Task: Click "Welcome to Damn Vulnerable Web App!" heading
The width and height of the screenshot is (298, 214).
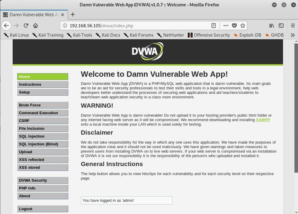Action: [x=154, y=74]
